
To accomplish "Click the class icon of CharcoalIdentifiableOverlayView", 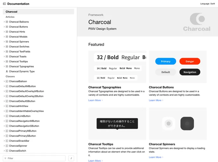I will (x=7, y=111).
